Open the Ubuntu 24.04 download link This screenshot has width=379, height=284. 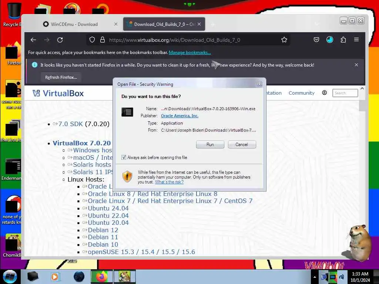(x=108, y=208)
